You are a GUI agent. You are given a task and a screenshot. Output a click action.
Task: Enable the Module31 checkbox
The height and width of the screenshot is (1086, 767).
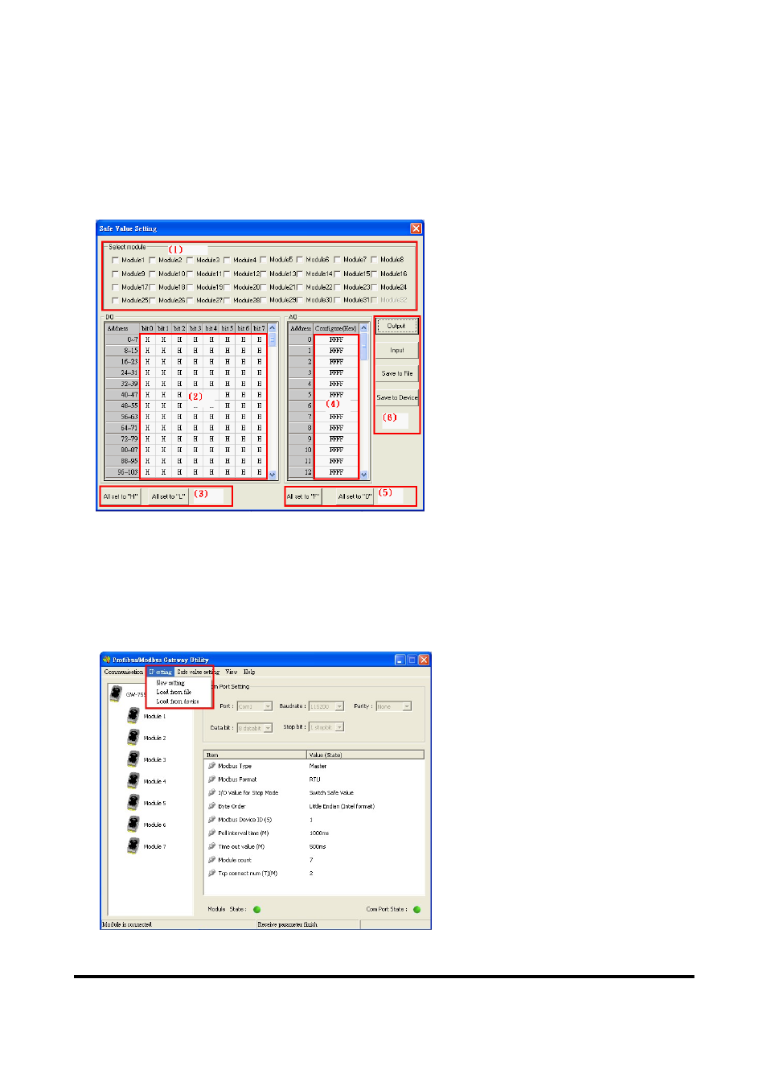point(337,300)
